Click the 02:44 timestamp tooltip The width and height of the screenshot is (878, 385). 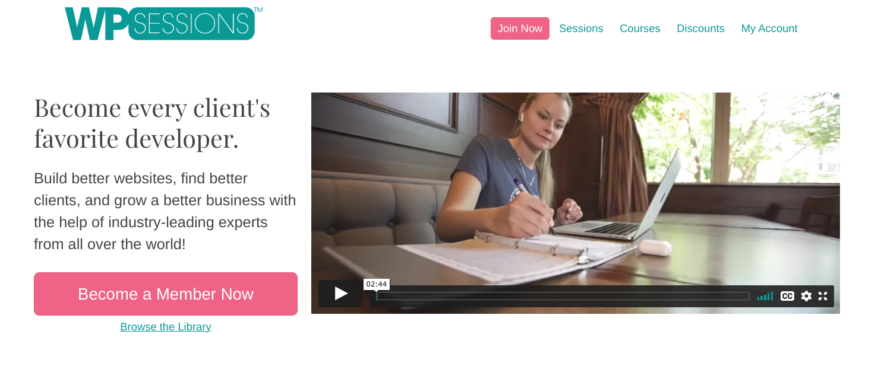[x=377, y=284]
